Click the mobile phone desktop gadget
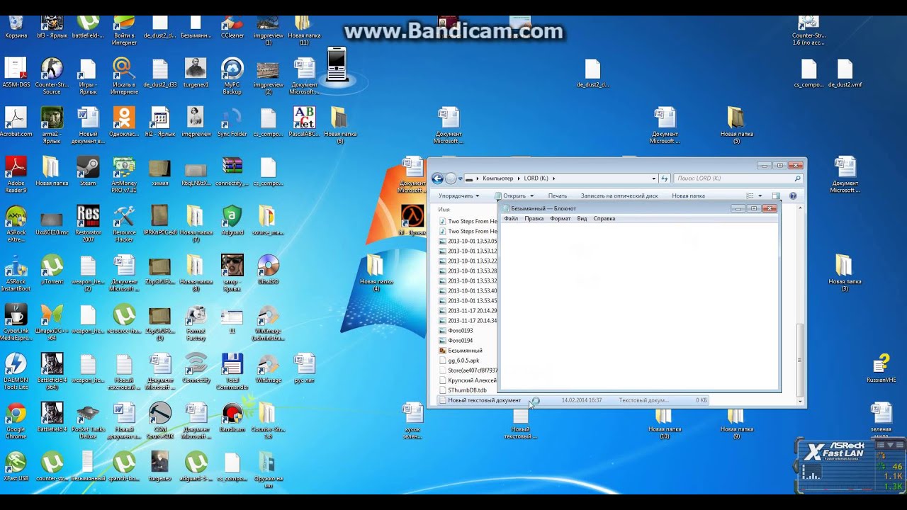The width and height of the screenshot is (907, 510). click(337, 64)
